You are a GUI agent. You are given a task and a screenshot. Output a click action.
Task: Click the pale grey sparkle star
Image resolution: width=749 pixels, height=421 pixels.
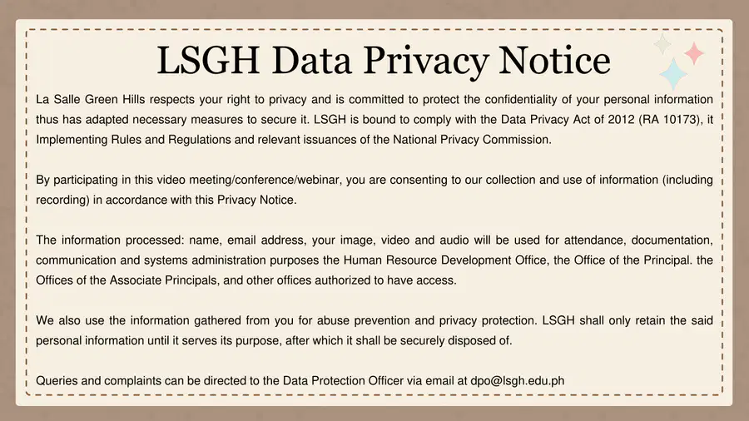click(x=662, y=44)
